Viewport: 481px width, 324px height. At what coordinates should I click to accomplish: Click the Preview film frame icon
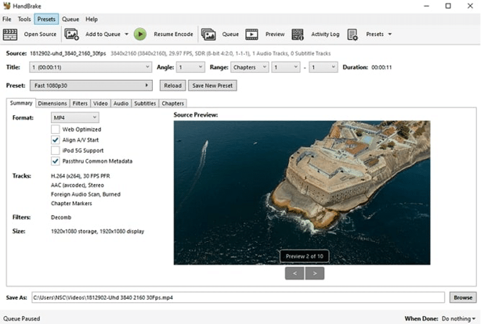[252, 34]
